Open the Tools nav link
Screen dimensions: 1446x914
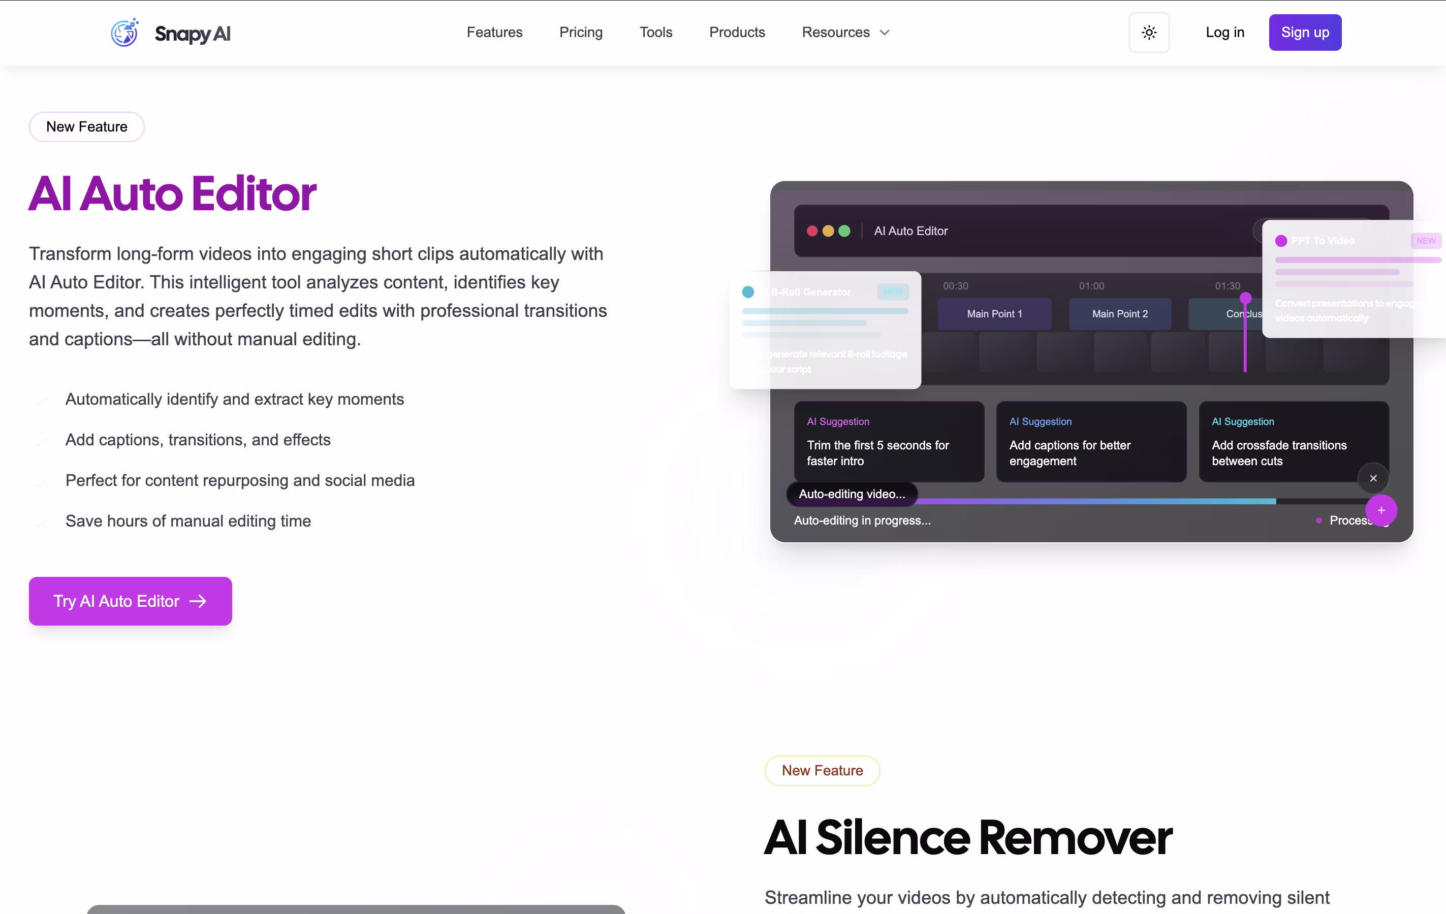point(655,32)
